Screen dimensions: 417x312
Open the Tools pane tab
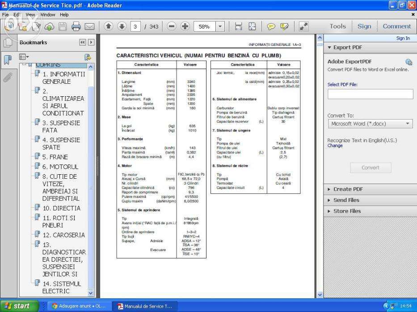(338, 26)
